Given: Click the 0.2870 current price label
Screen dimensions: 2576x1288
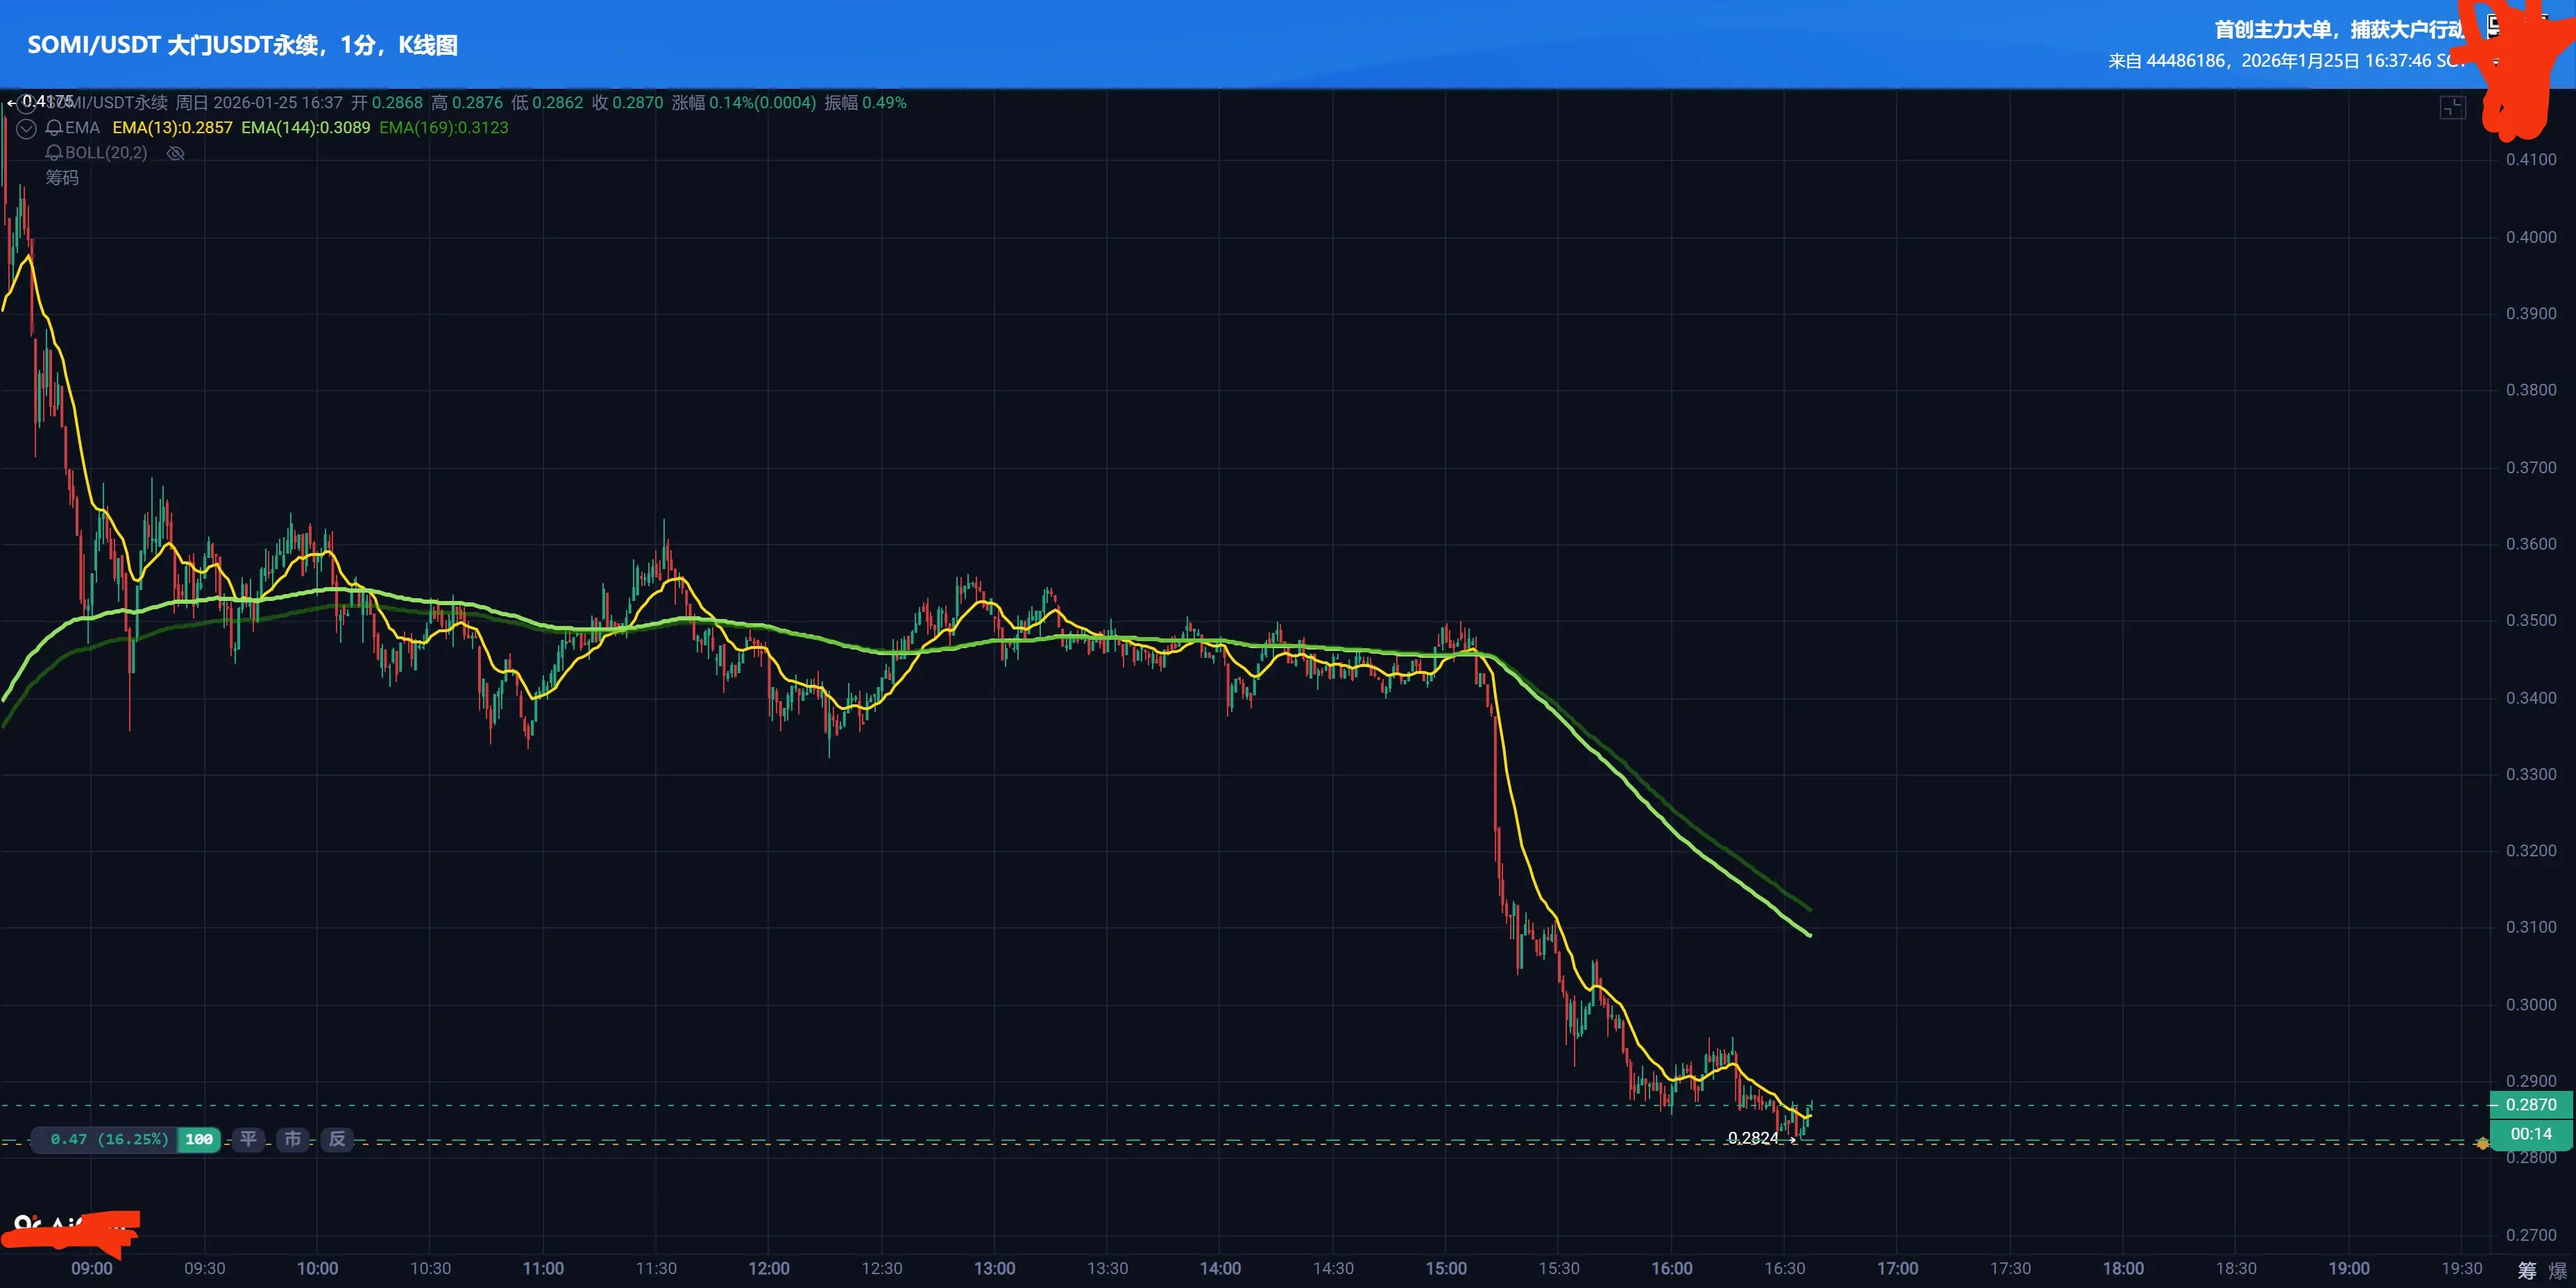Looking at the screenshot, I should point(2530,1105).
